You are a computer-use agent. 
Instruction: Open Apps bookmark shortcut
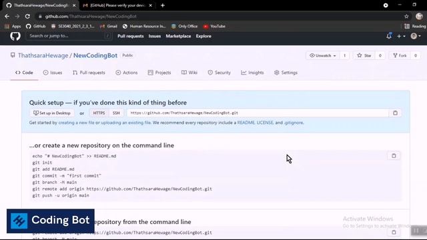pos(13,27)
